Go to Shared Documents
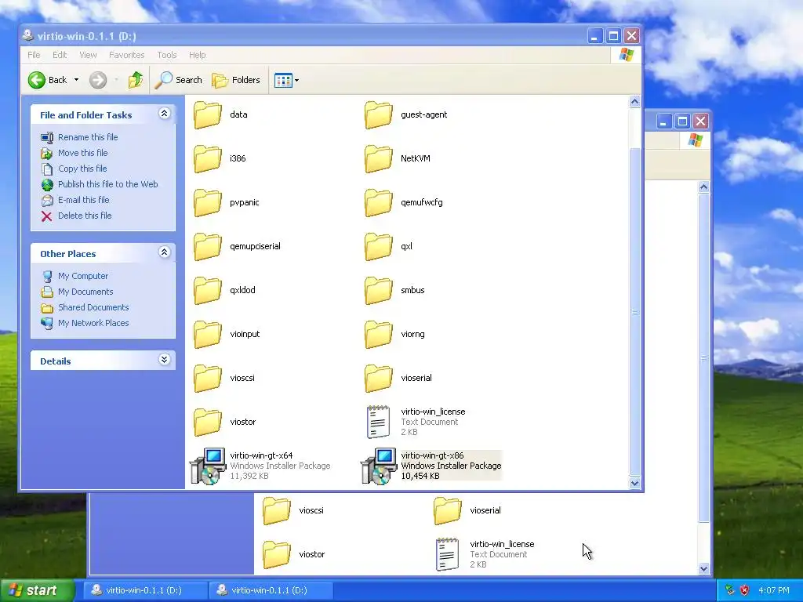Viewport: 803px width, 602px height. click(85, 307)
